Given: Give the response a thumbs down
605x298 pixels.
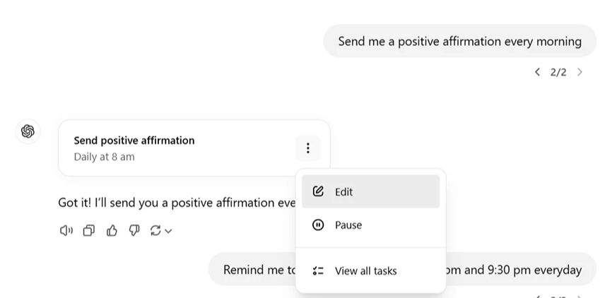Looking at the screenshot, I should (x=134, y=230).
